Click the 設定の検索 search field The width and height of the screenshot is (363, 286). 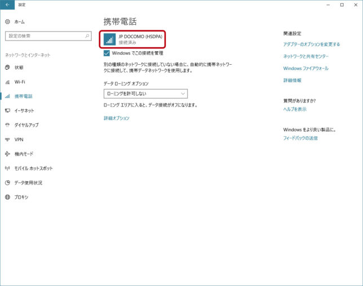click(x=48, y=36)
